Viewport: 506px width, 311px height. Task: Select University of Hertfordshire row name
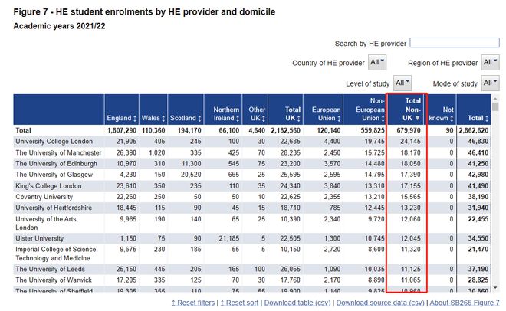(x=54, y=208)
